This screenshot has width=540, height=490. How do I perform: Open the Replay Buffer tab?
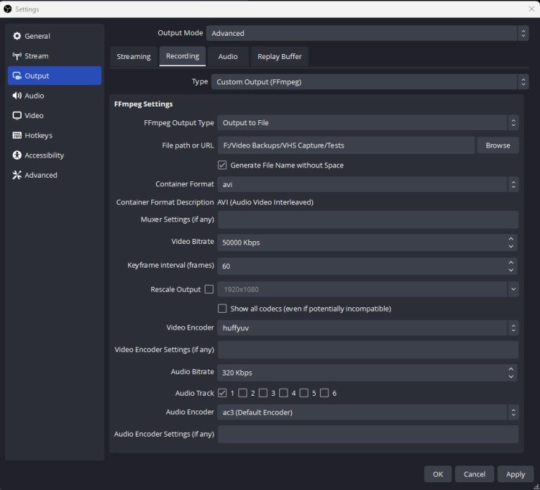click(x=279, y=56)
